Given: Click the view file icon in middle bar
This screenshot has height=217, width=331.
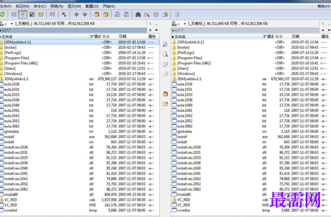Looking at the screenshot, I should pyautogui.click(x=165, y=44).
